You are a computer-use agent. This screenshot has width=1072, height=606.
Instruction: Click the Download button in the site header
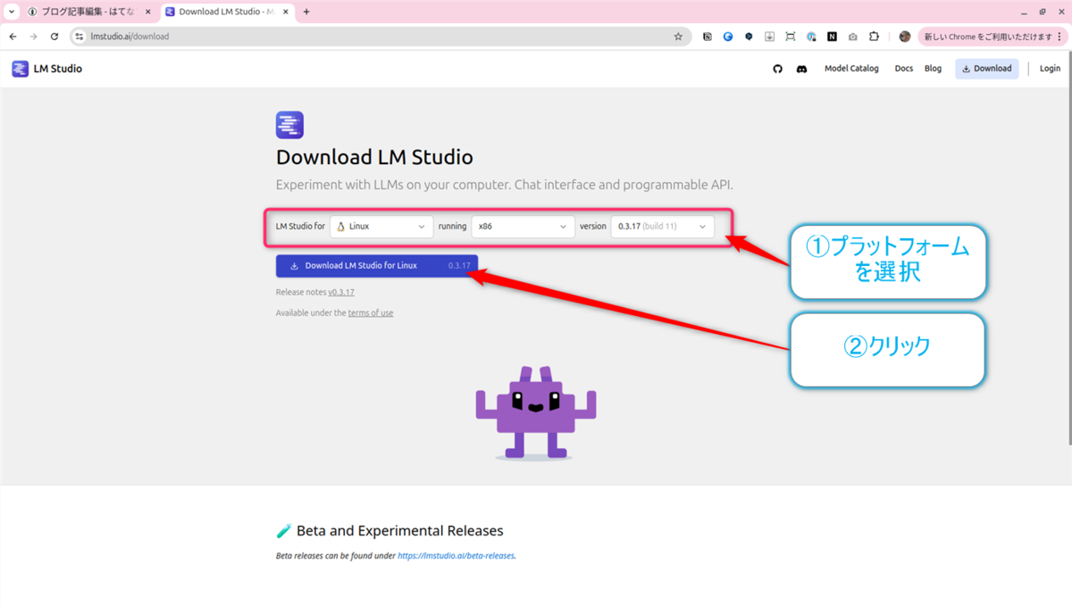pos(986,69)
